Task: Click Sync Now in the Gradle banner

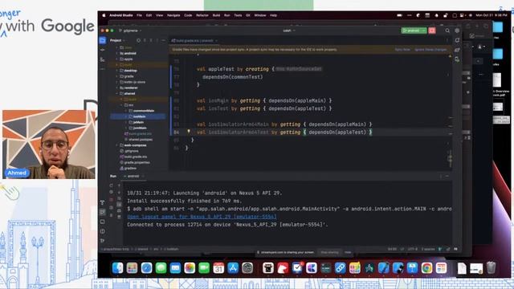Action: coord(402,50)
